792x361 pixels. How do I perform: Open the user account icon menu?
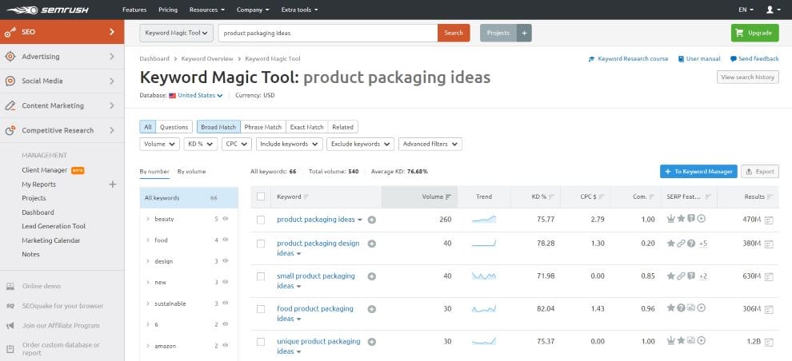(773, 10)
